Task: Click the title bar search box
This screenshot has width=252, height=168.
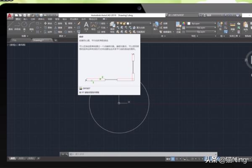Action: click(182, 15)
